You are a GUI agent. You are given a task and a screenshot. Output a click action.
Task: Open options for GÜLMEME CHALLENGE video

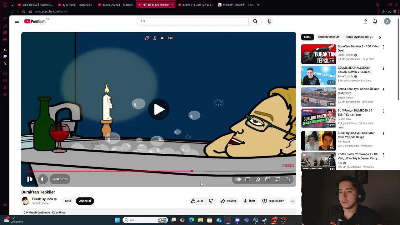pyautogui.click(x=383, y=68)
